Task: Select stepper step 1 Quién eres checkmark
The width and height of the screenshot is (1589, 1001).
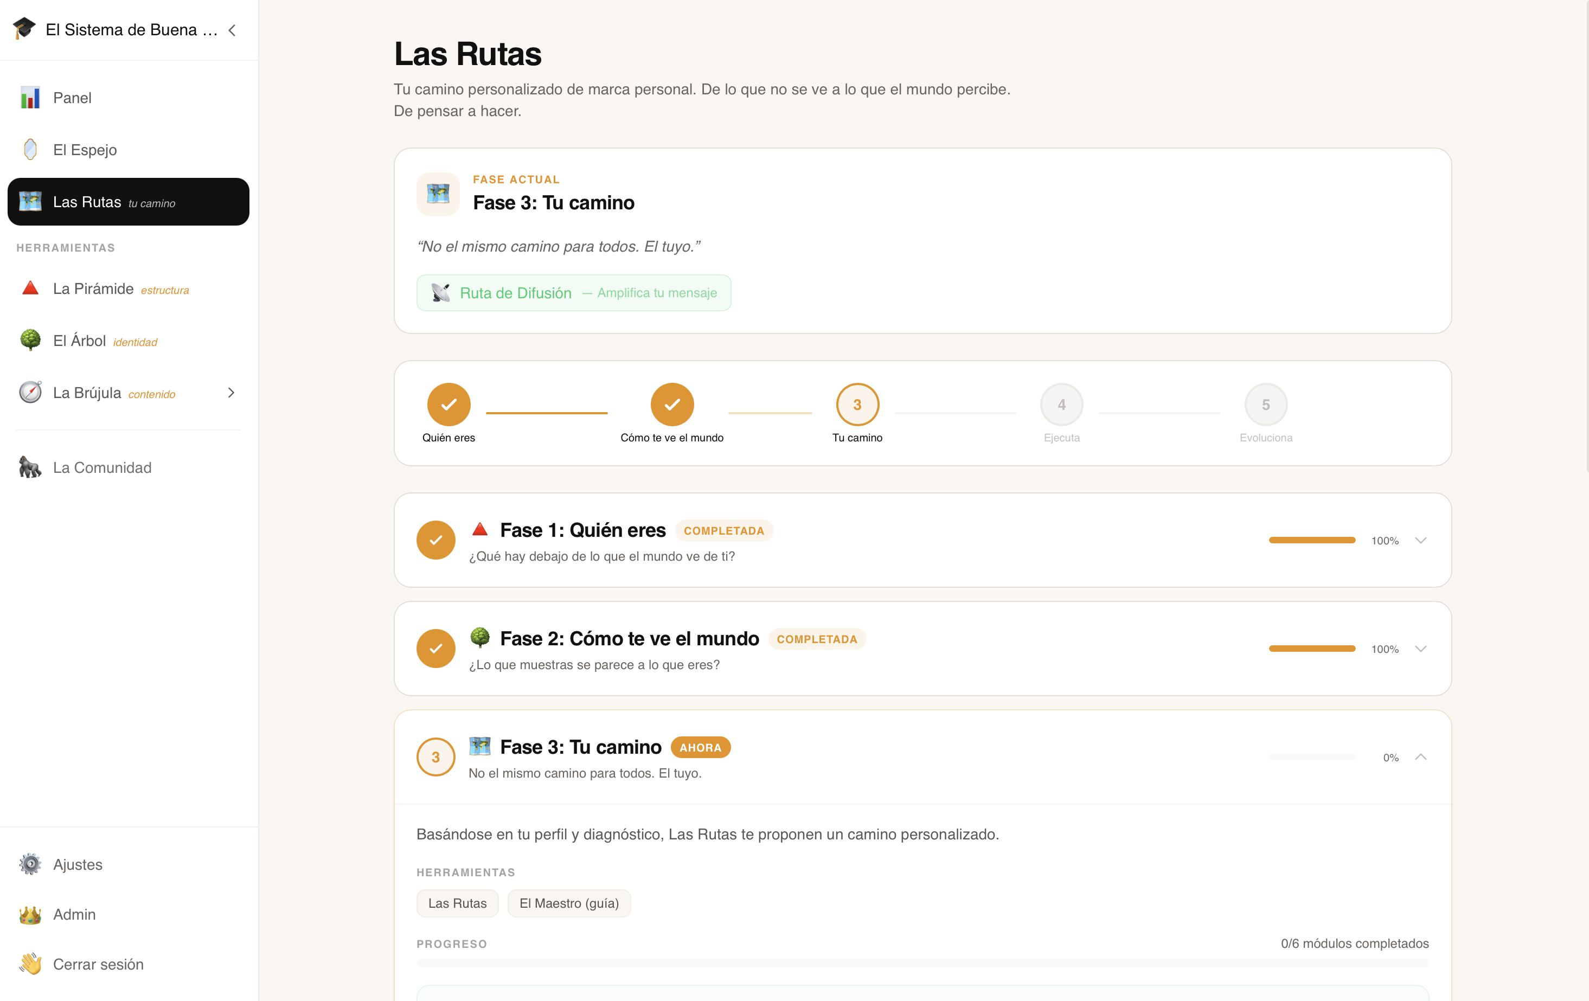Action: 448,405
